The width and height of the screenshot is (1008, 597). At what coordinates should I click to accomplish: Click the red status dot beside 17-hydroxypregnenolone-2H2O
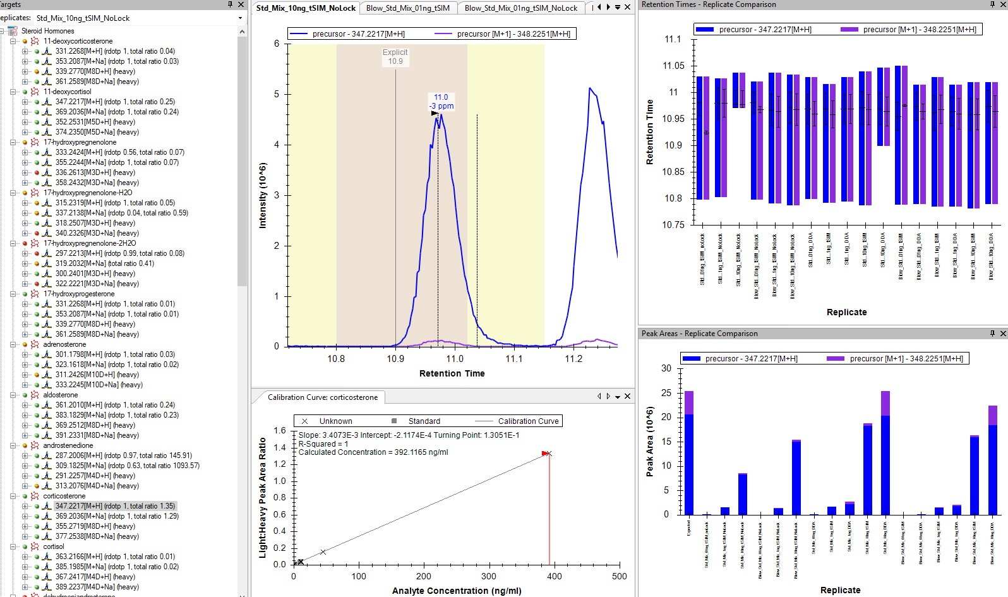(x=25, y=243)
